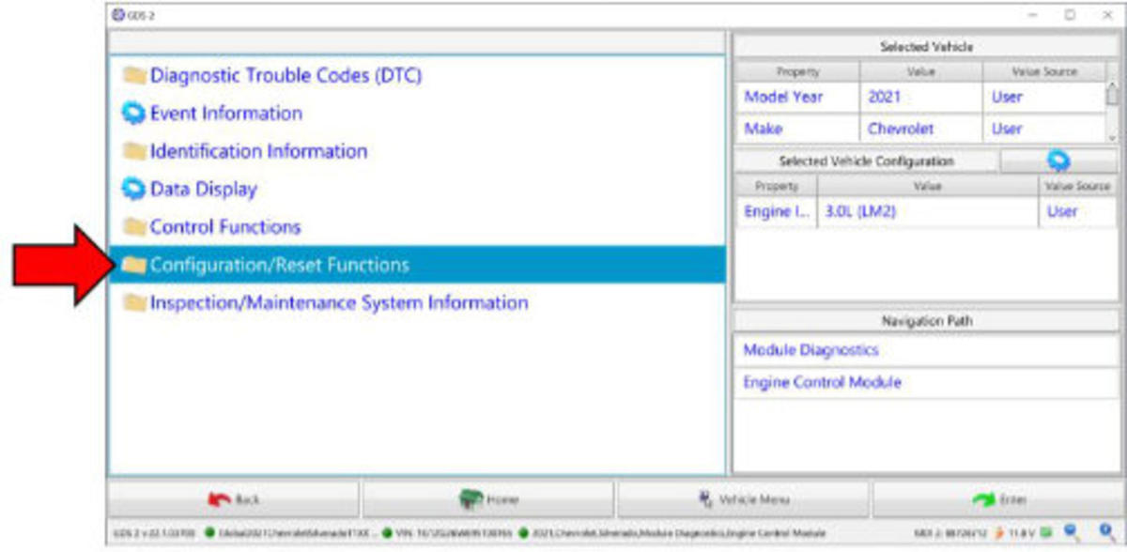
Task: Open Configuration/Reset Functions
Action: click(417, 265)
